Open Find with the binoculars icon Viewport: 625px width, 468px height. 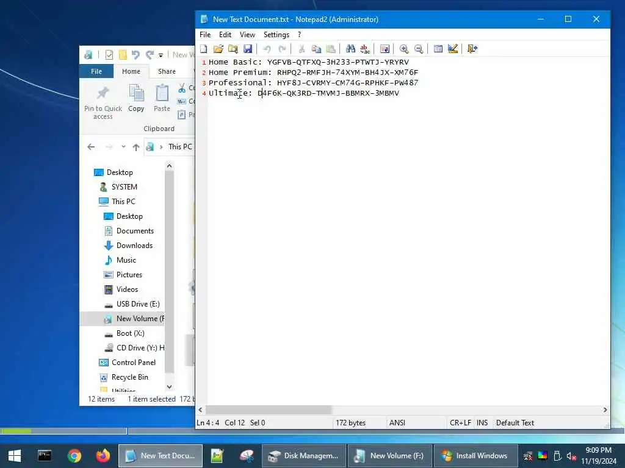pos(350,49)
